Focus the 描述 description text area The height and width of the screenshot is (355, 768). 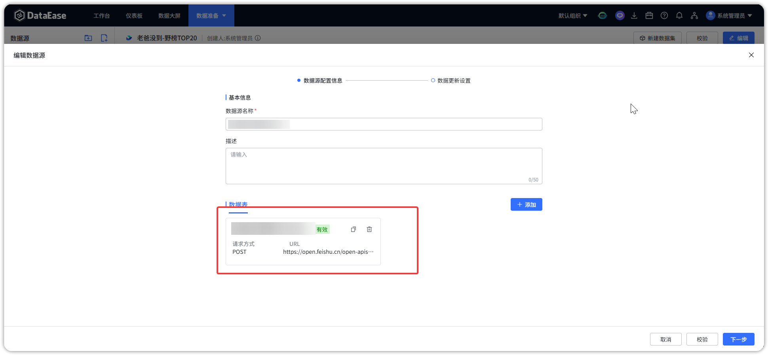[383, 166]
